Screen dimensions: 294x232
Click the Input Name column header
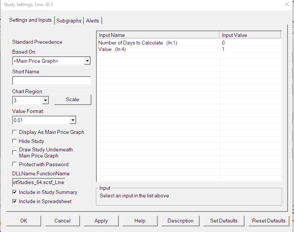click(158, 35)
